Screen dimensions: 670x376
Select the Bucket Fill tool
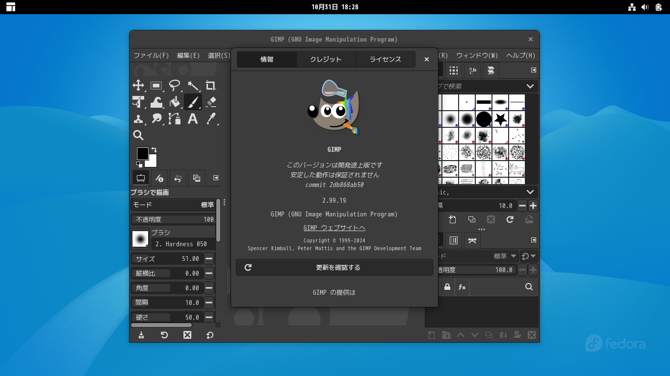coord(175,102)
